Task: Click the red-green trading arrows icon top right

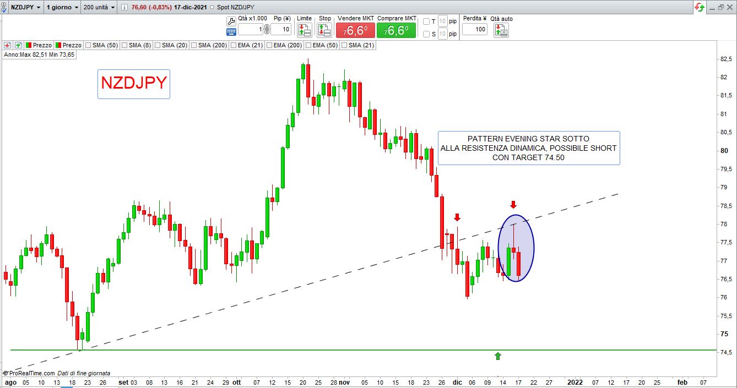Action: click(x=700, y=7)
